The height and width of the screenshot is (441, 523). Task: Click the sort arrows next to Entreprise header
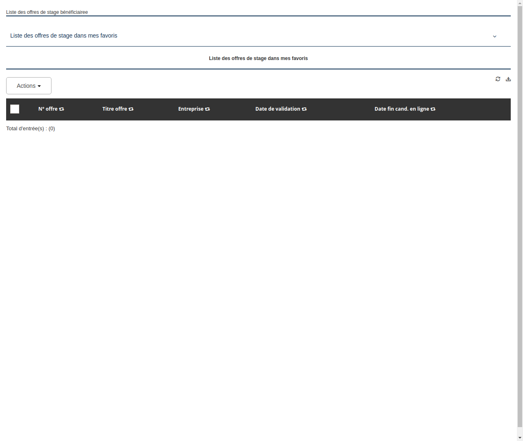pos(208,109)
